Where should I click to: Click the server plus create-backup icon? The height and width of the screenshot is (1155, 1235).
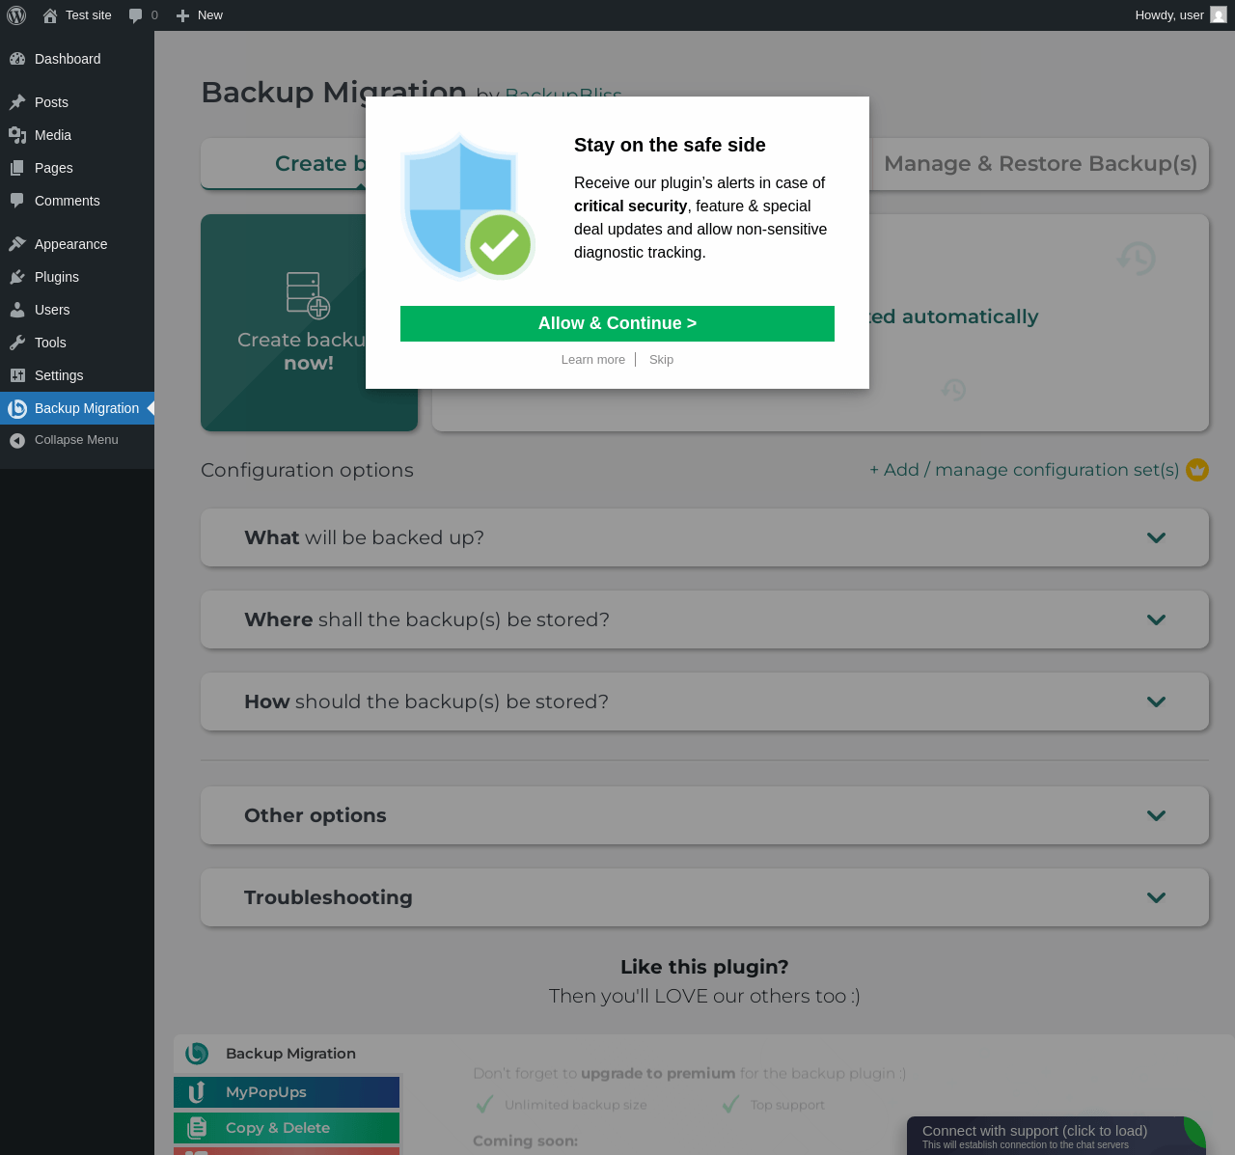click(x=309, y=295)
